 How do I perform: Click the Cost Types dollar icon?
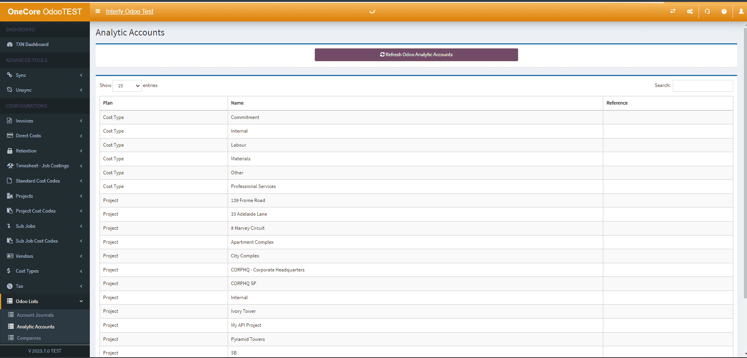9,271
